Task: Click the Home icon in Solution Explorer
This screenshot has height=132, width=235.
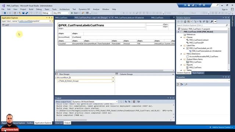Action: coord(185,22)
